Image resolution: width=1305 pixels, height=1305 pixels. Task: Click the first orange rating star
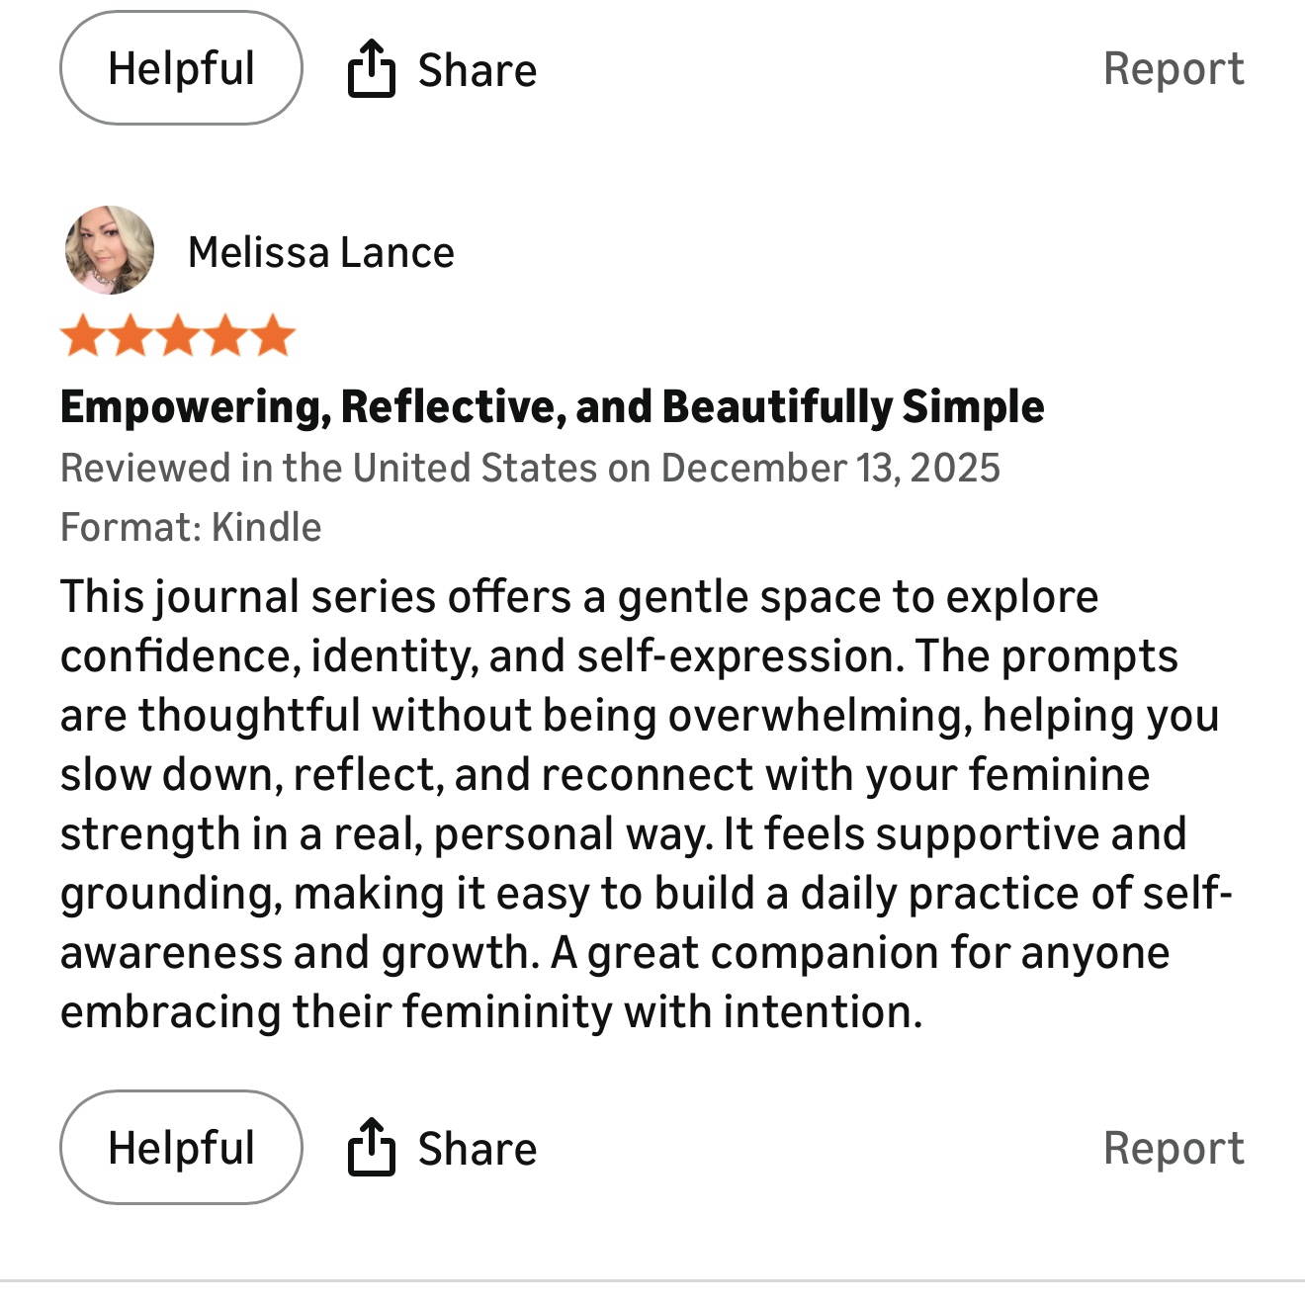tap(83, 336)
